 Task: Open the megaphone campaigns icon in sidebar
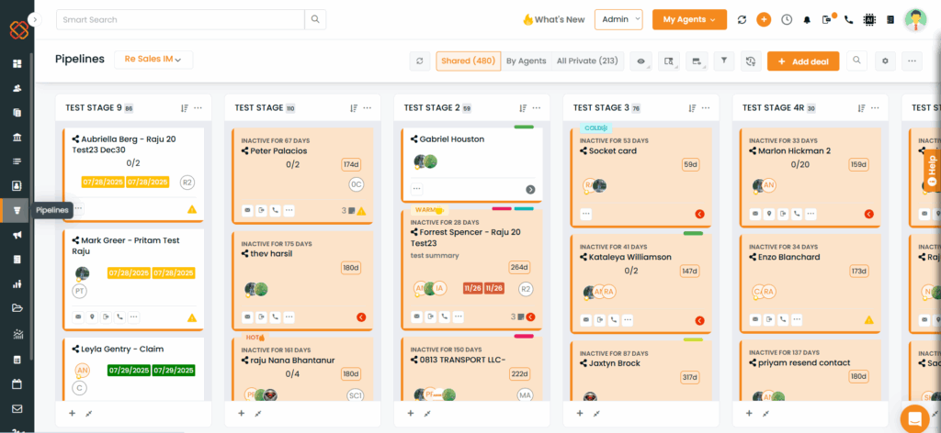coord(17,236)
